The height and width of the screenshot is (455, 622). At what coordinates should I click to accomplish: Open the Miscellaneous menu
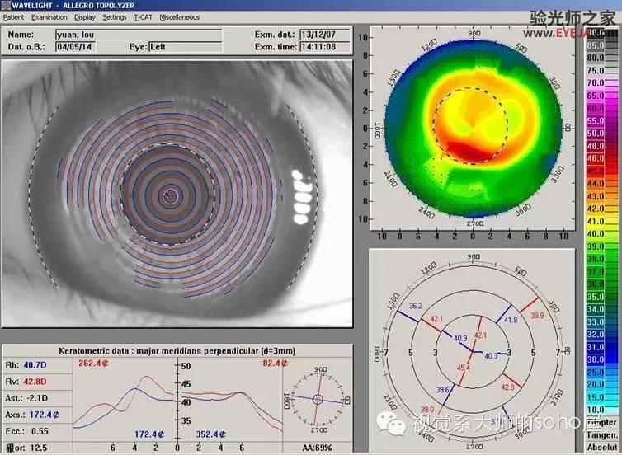click(x=179, y=17)
